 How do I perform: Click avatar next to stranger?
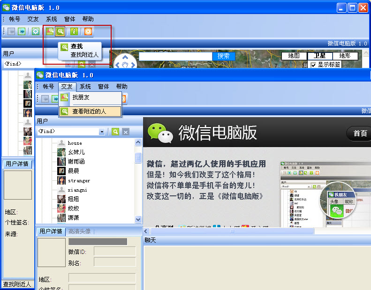click(x=61, y=180)
